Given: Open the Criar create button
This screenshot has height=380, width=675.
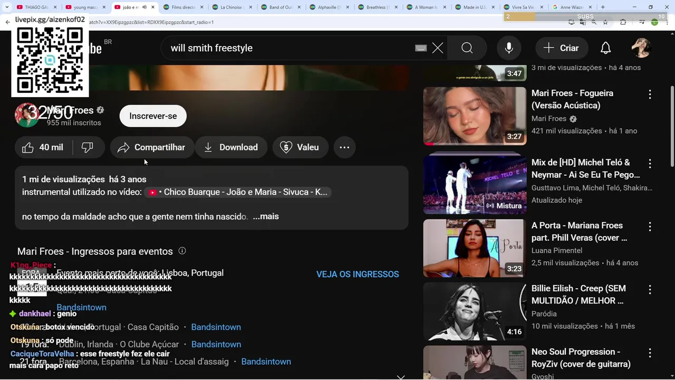Looking at the screenshot, I should (561, 48).
